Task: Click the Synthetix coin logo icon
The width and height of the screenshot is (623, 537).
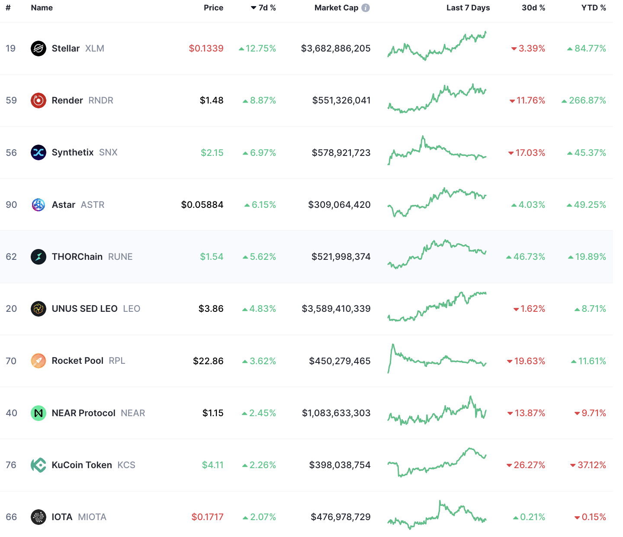Action: [39, 152]
